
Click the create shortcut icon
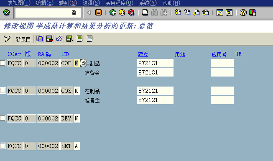[229, 13]
